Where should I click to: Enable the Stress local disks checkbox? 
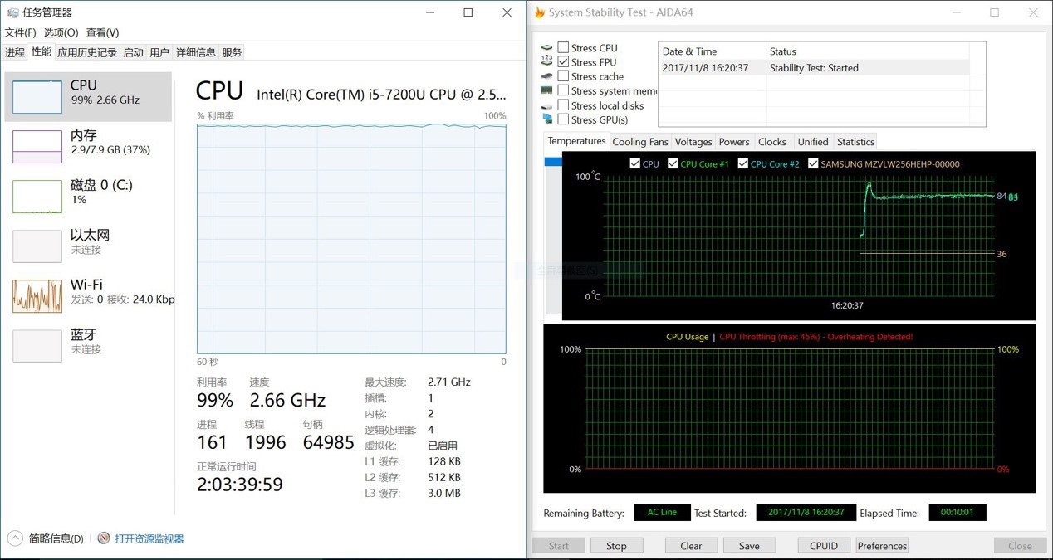[x=563, y=105]
